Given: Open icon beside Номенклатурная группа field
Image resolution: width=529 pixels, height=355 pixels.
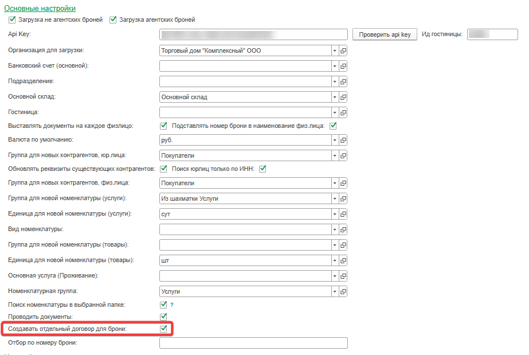Looking at the screenshot, I should (344, 291).
